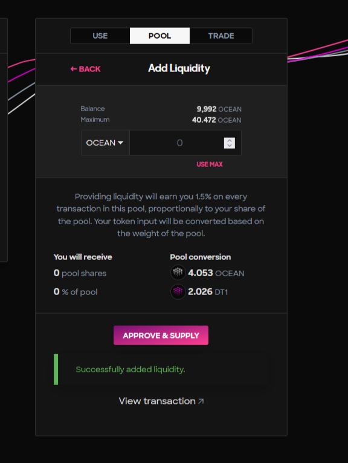This screenshot has width=348, height=463.
Task: Click the left arrow icon beside BACK
Action: [x=74, y=69]
